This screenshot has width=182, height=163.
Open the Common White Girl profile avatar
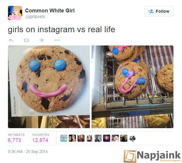(15, 13)
